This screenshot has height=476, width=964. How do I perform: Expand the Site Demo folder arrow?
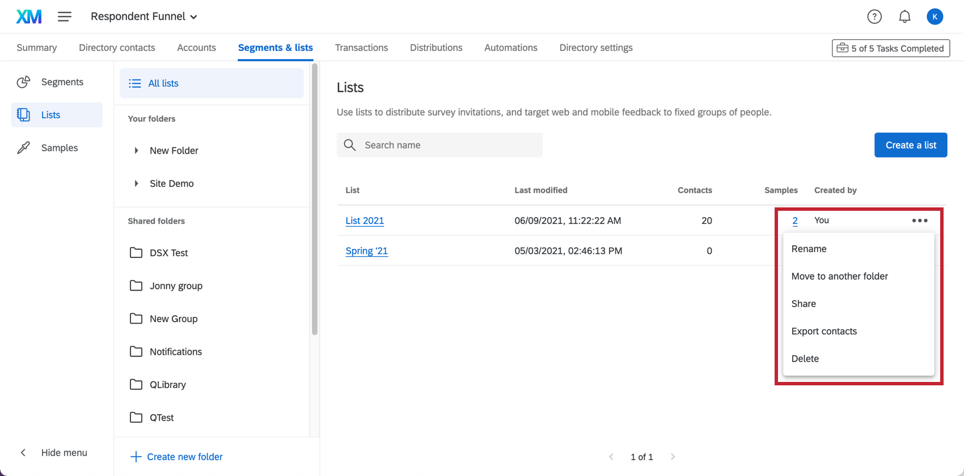(136, 184)
